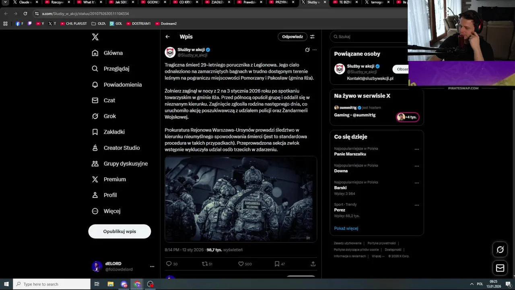Open File Explorer from taskbar

[x=110, y=284]
